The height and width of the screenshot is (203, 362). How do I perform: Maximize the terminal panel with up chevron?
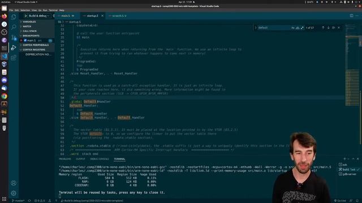click(x=353, y=159)
